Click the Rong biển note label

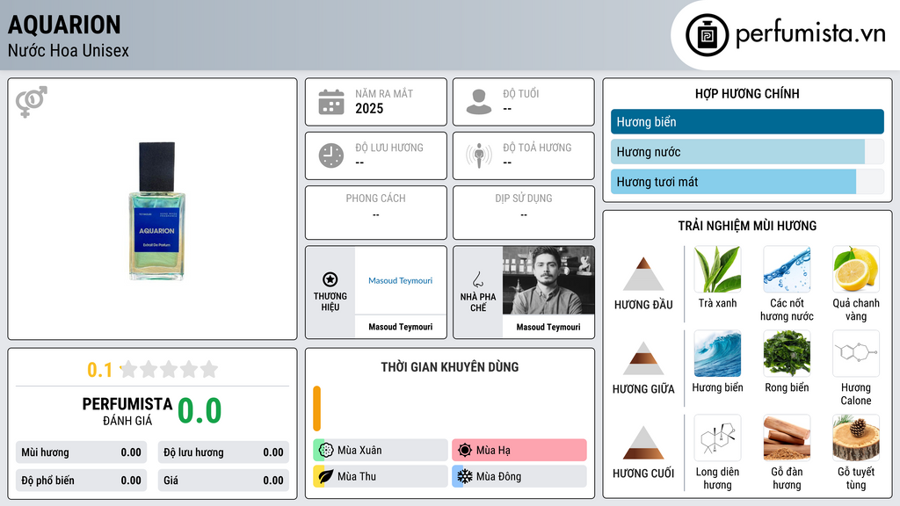point(787,387)
